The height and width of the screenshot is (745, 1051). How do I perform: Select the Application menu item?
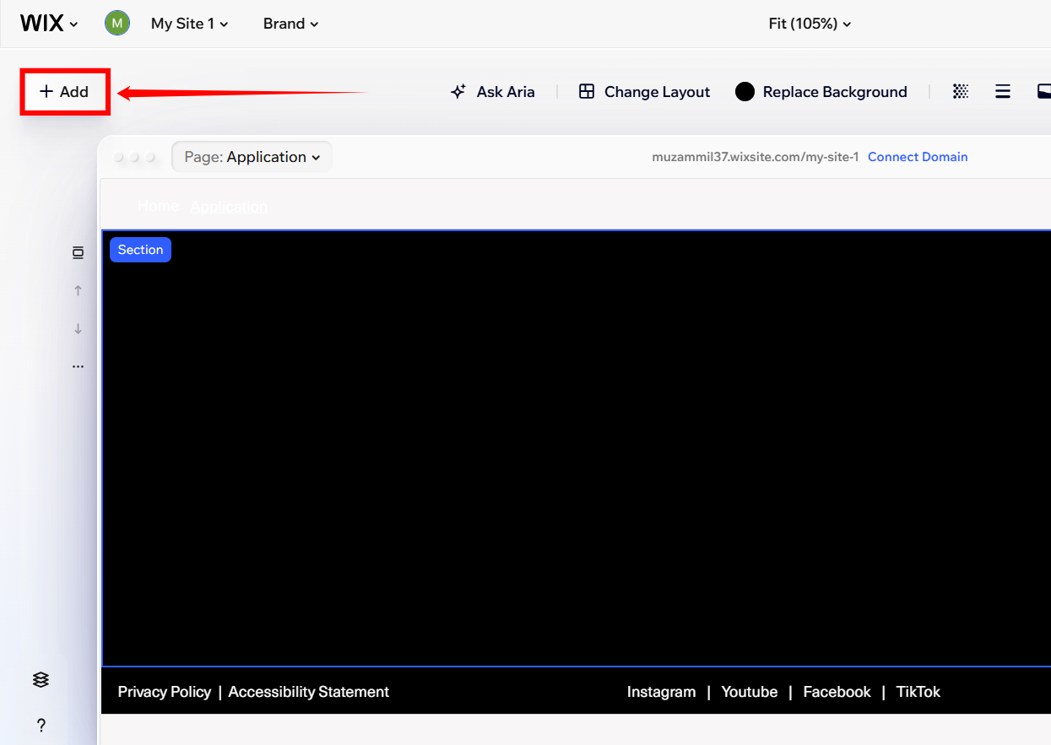point(229,206)
